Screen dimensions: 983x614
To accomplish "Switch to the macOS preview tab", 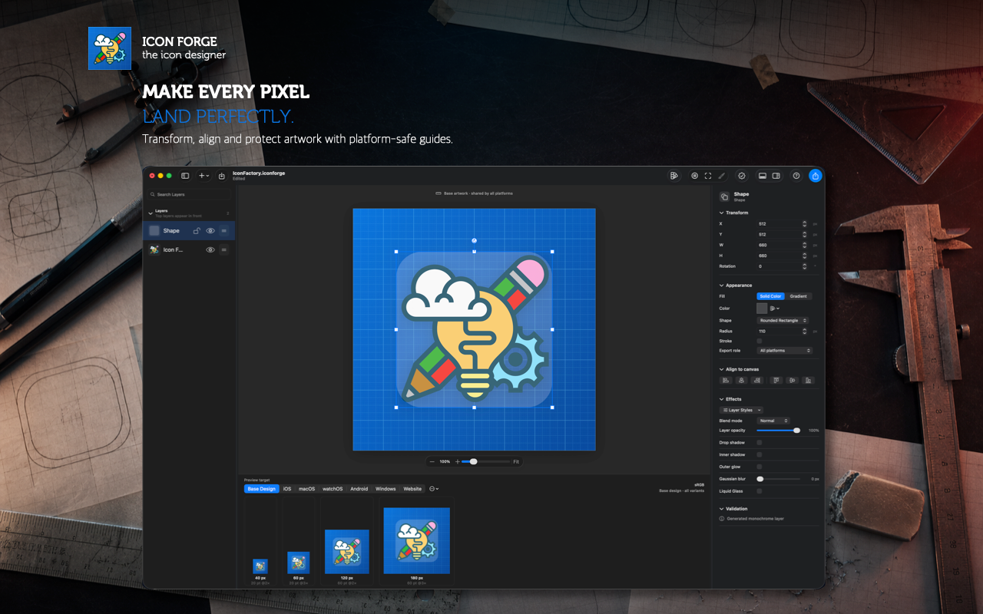I will 307,489.
